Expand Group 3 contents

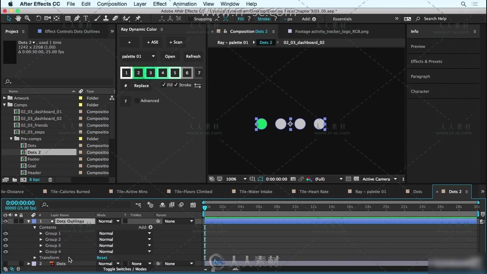tap(41, 245)
